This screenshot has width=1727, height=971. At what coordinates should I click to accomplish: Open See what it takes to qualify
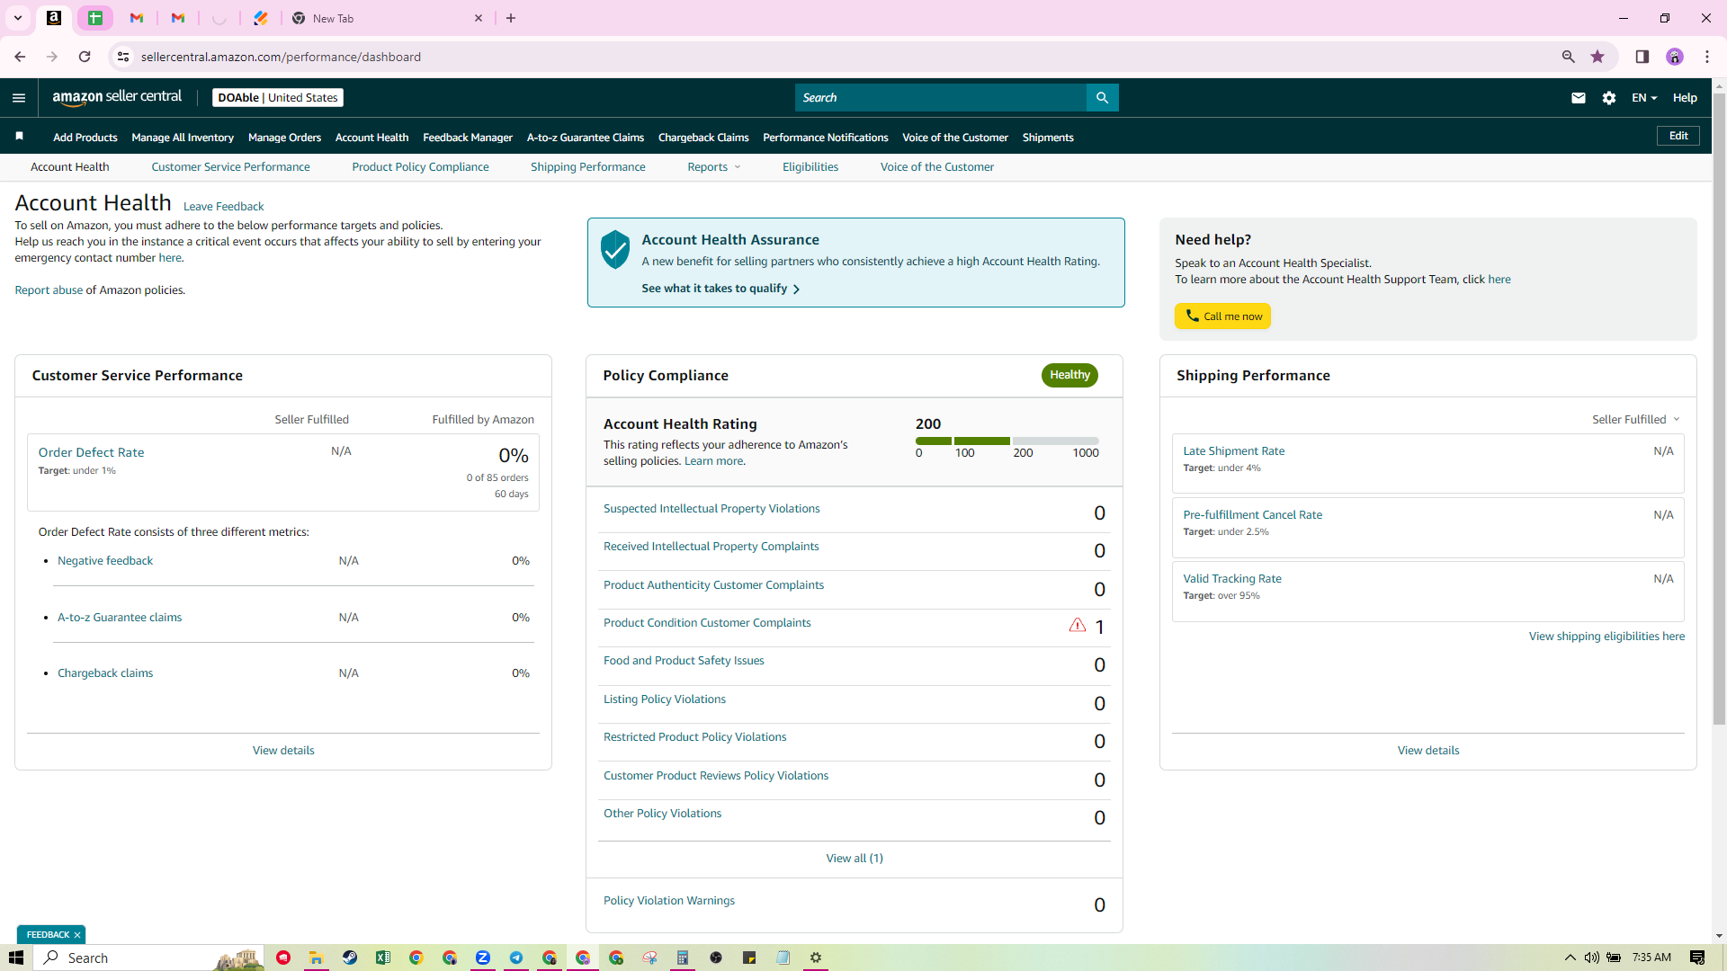pyautogui.click(x=720, y=289)
